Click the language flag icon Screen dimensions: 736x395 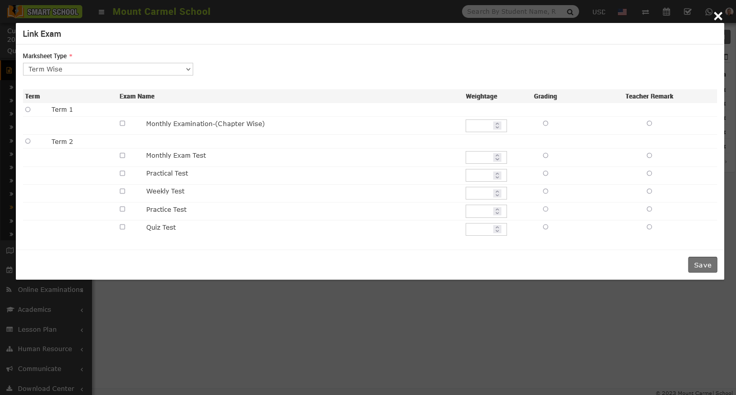tap(622, 12)
